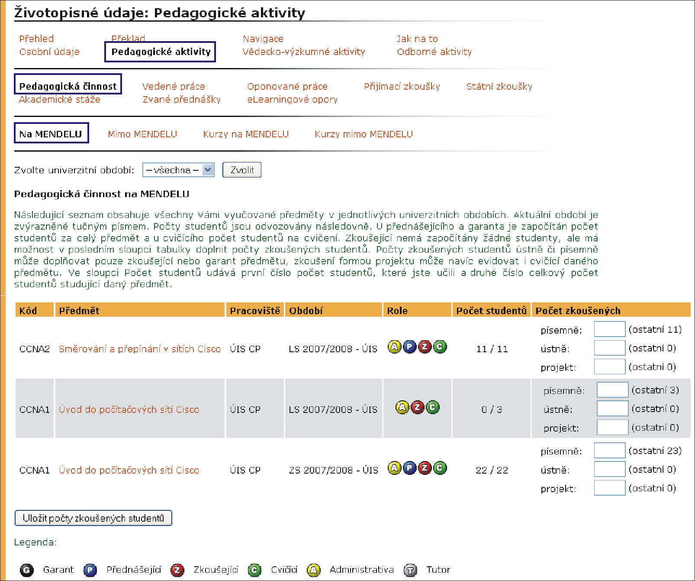
Task: Click the 22 / 22 student count cell
Action: [492, 471]
